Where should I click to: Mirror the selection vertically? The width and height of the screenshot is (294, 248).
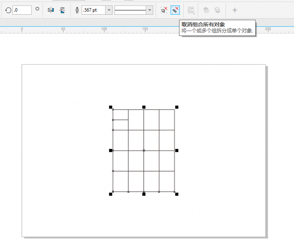click(x=62, y=10)
